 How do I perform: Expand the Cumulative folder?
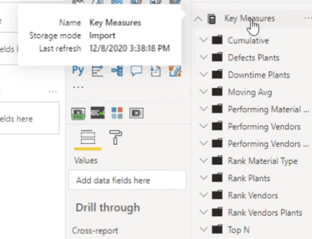click(x=204, y=40)
